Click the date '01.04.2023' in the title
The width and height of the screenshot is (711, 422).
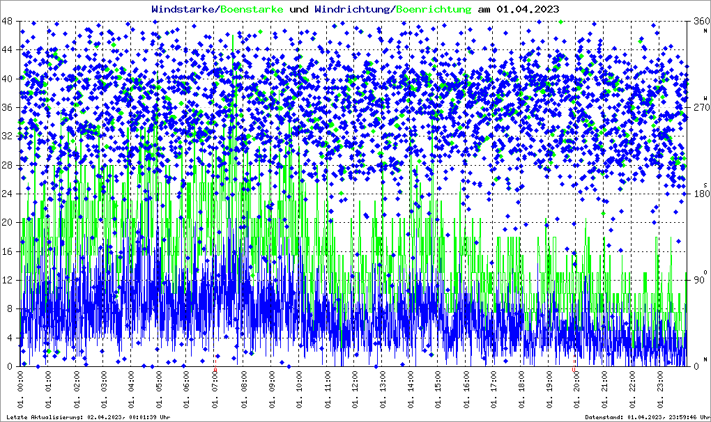click(528, 9)
